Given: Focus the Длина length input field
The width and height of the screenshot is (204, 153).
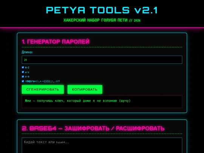Looking at the screenshot, I should [x=102, y=60].
